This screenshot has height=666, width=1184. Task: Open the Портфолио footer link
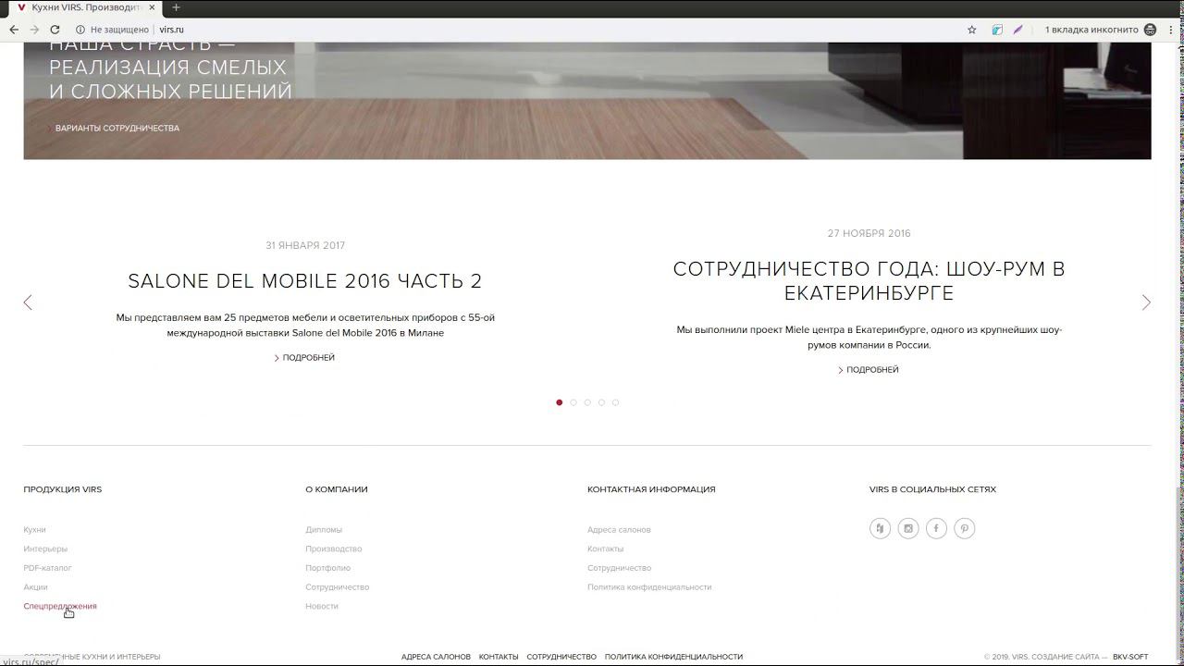pos(328,568)
